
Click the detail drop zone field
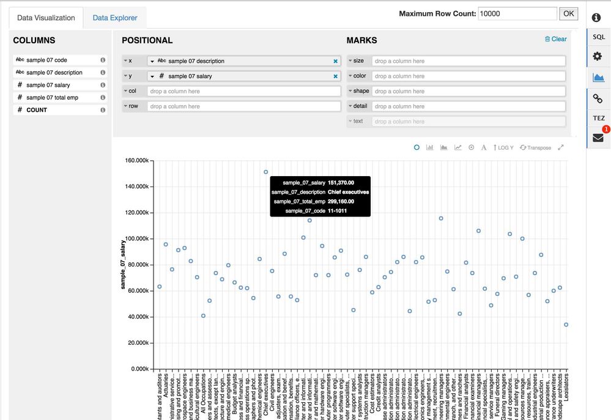tap(468, 106)
